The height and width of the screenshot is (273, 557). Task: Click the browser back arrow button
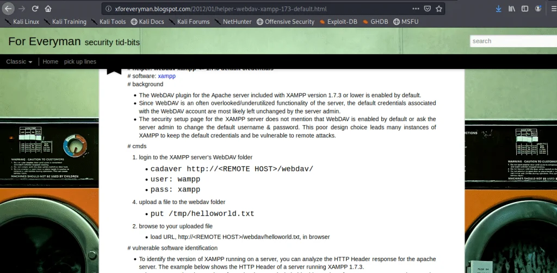9,9
